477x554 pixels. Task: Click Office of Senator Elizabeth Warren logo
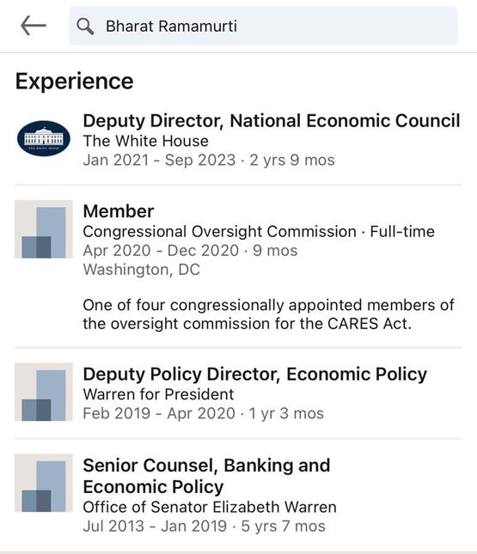pyautogui.click(x=44, y=483)
